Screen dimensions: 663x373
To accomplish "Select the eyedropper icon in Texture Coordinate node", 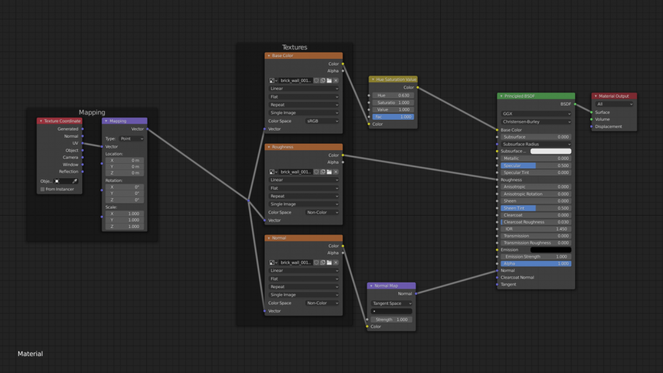I will pyautogui.click(x=75, y=182).
